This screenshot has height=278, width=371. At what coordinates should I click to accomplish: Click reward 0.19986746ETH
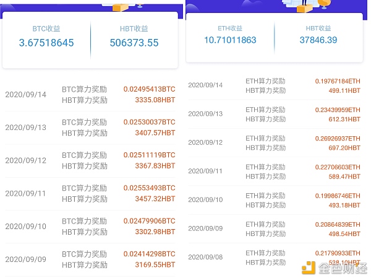(x=338, y=196)
